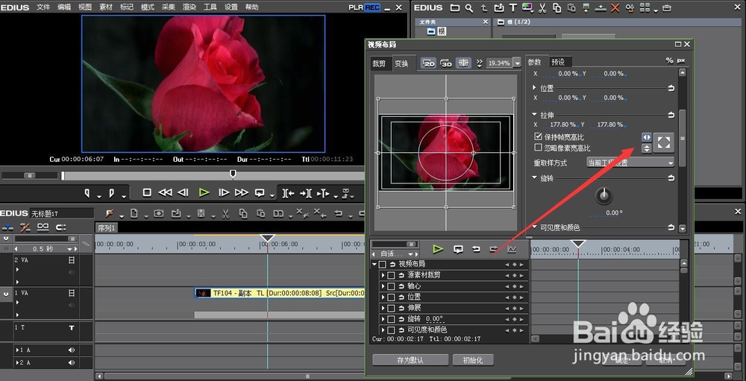Click the Rewind button in the player
The width and height of the screenshot is (746, 381).
coord(165,192)
